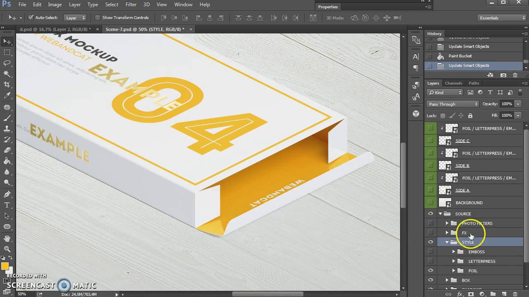529x297 pixels.
Task: Select the Move tool
Action: [x=7, y=41]
